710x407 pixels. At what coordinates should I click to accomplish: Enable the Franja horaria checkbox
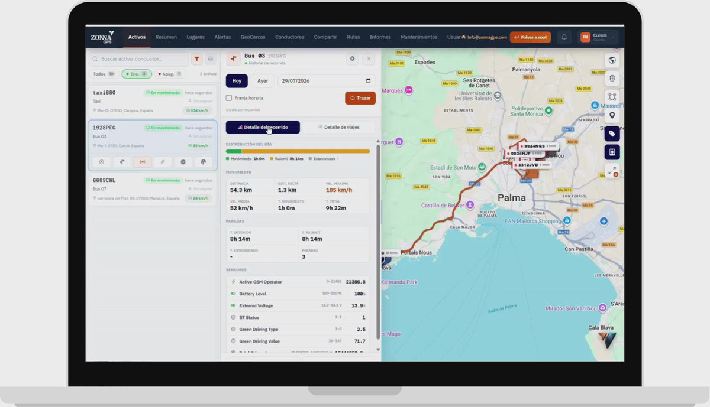(229, 98)
